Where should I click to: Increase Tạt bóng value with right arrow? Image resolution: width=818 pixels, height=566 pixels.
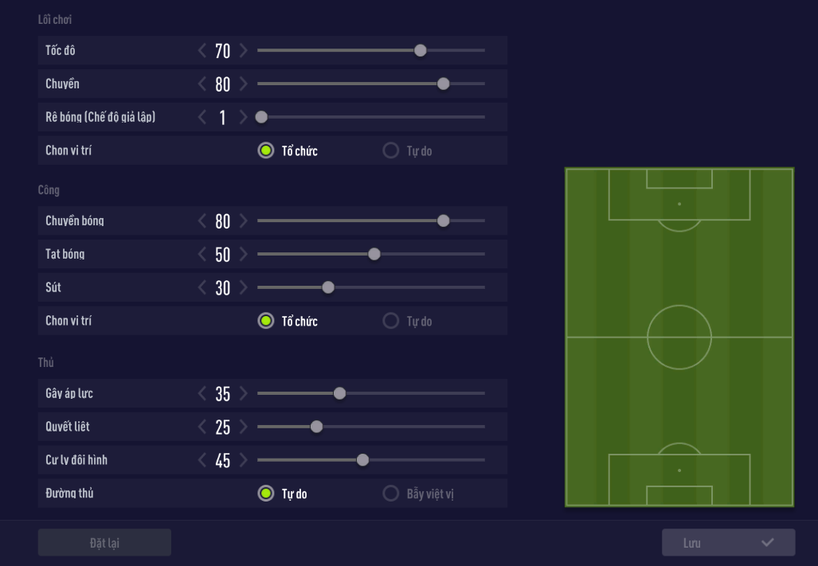[x=243, y=255]
